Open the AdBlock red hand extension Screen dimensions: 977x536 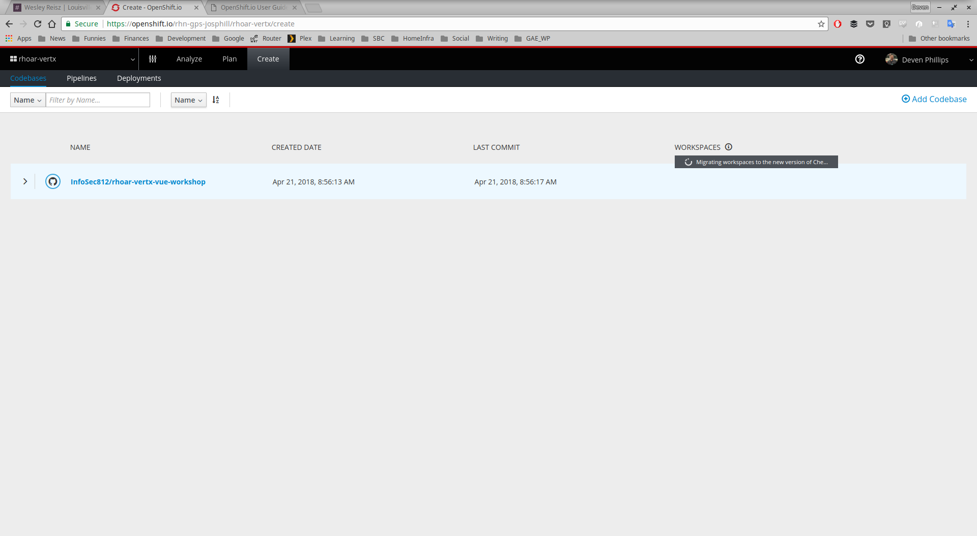coord(838,24)
